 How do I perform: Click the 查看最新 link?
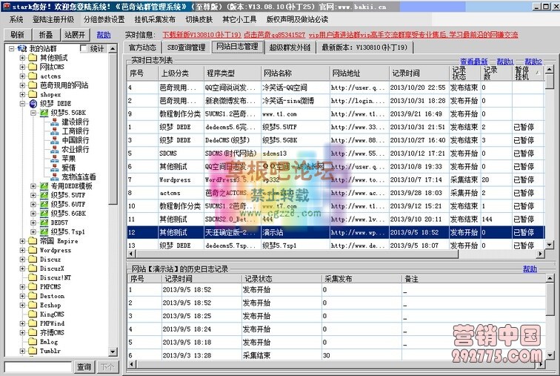pos(473,62)
